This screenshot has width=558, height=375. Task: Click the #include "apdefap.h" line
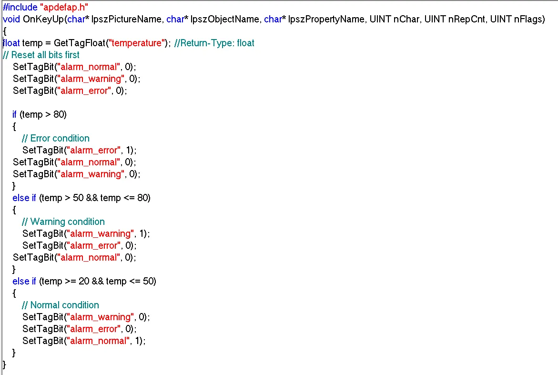(x=46, y=7)
